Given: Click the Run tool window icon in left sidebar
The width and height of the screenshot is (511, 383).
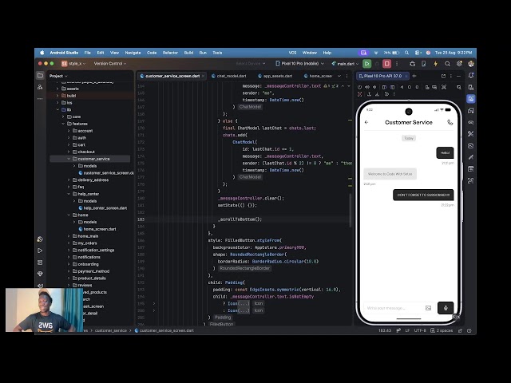Looking at the screenshot, I should point(40,251).
